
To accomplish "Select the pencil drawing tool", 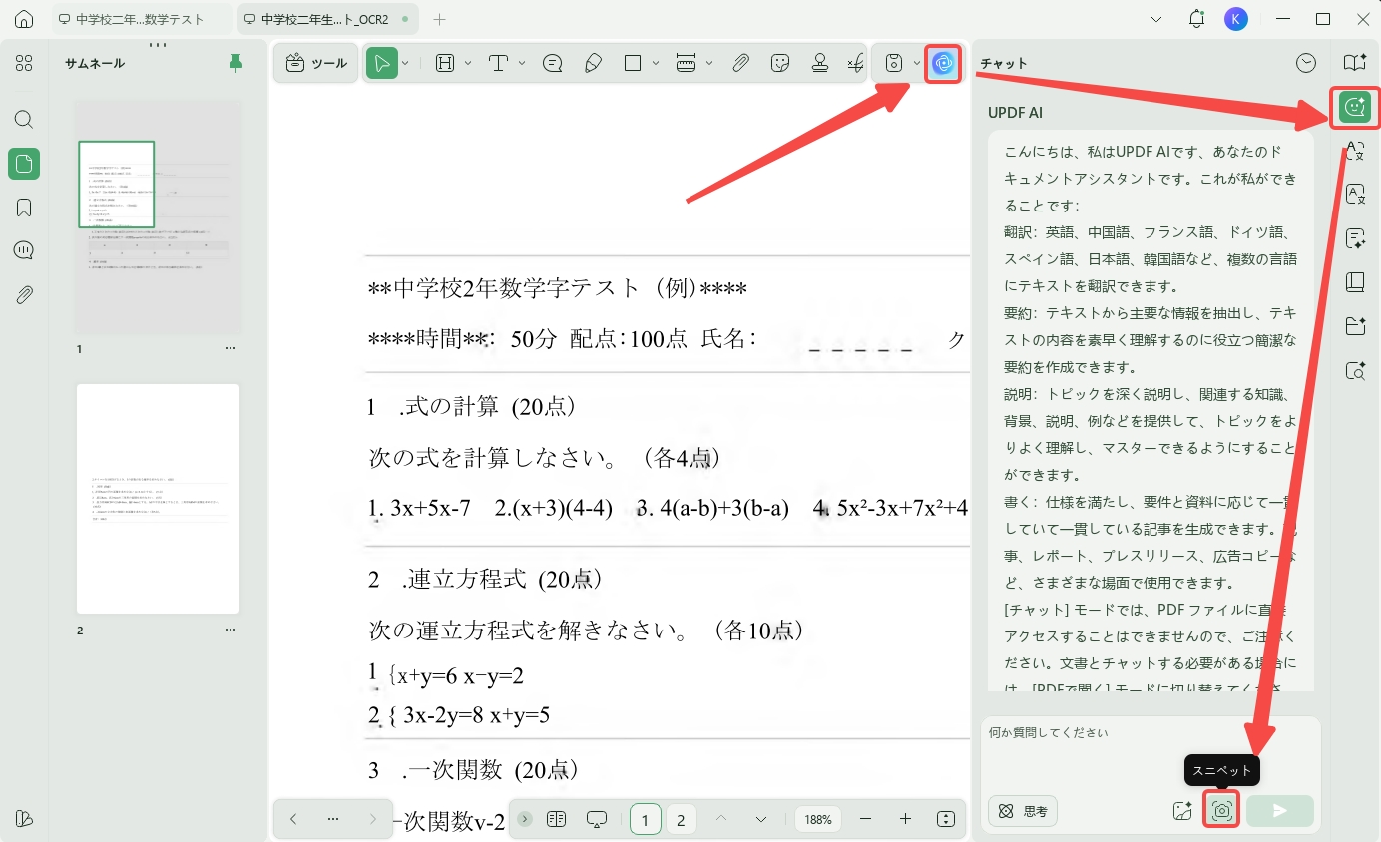I will point(593,63).
